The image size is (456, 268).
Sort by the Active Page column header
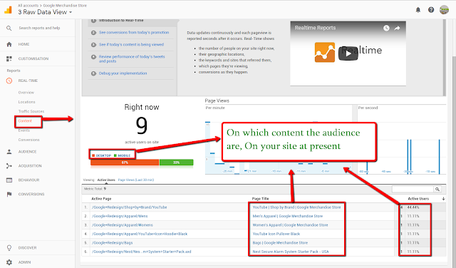click(101, 199)
